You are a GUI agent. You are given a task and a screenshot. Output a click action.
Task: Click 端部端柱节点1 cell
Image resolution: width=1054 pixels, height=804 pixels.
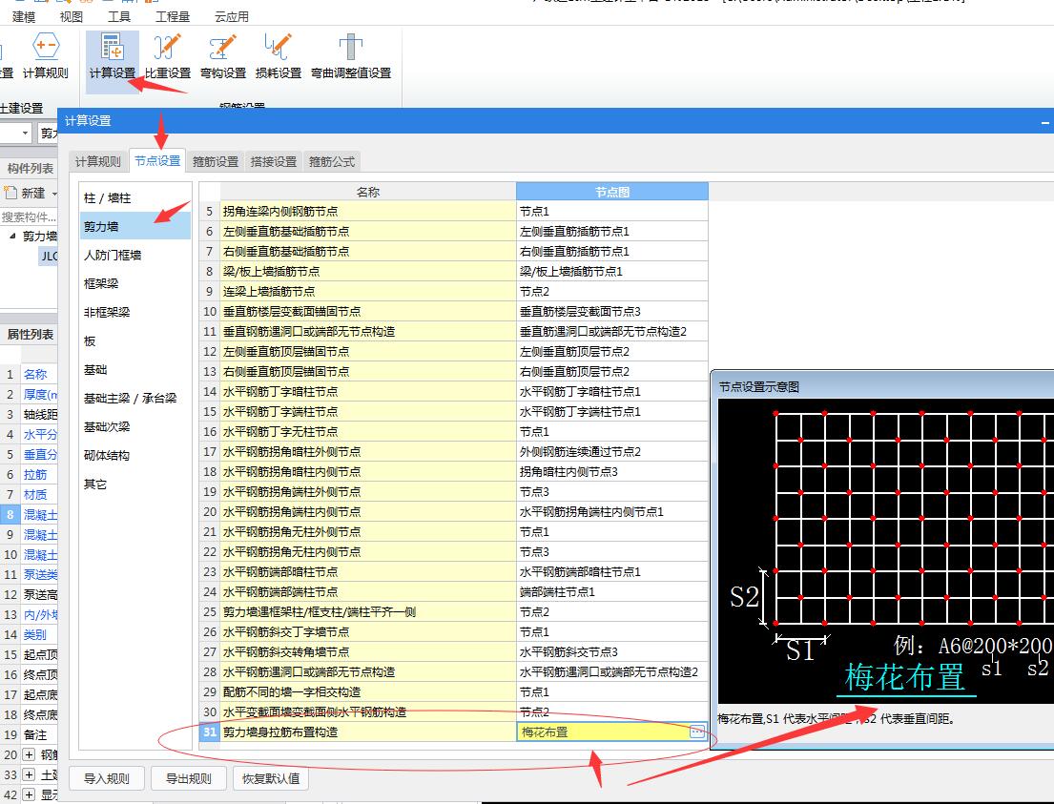coord(611,591)
